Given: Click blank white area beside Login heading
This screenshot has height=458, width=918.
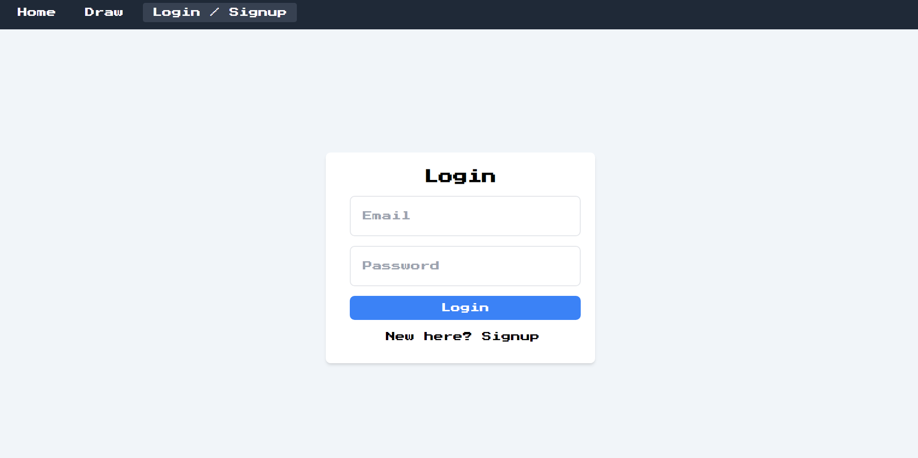Looking at the screenshot, I should point(544,176).
